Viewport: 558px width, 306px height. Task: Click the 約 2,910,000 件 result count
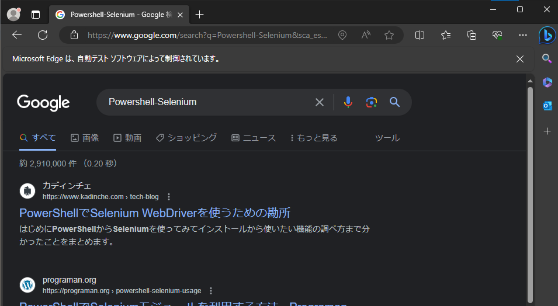pyautogui.click(x=48, y=164)
